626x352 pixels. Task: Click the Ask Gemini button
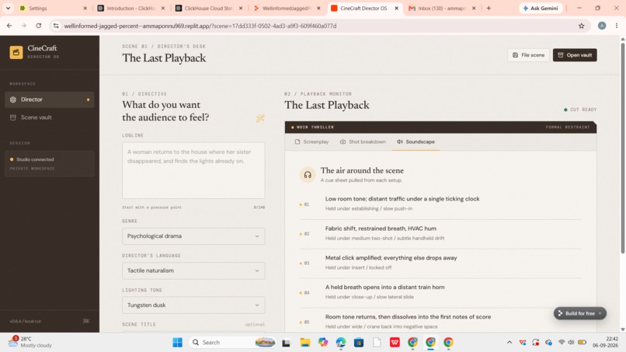point(541,8)
